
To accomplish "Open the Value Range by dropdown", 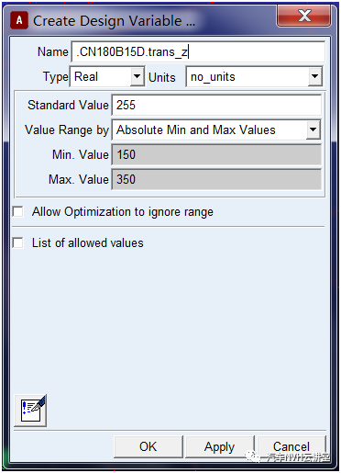I will pos(216,130).
